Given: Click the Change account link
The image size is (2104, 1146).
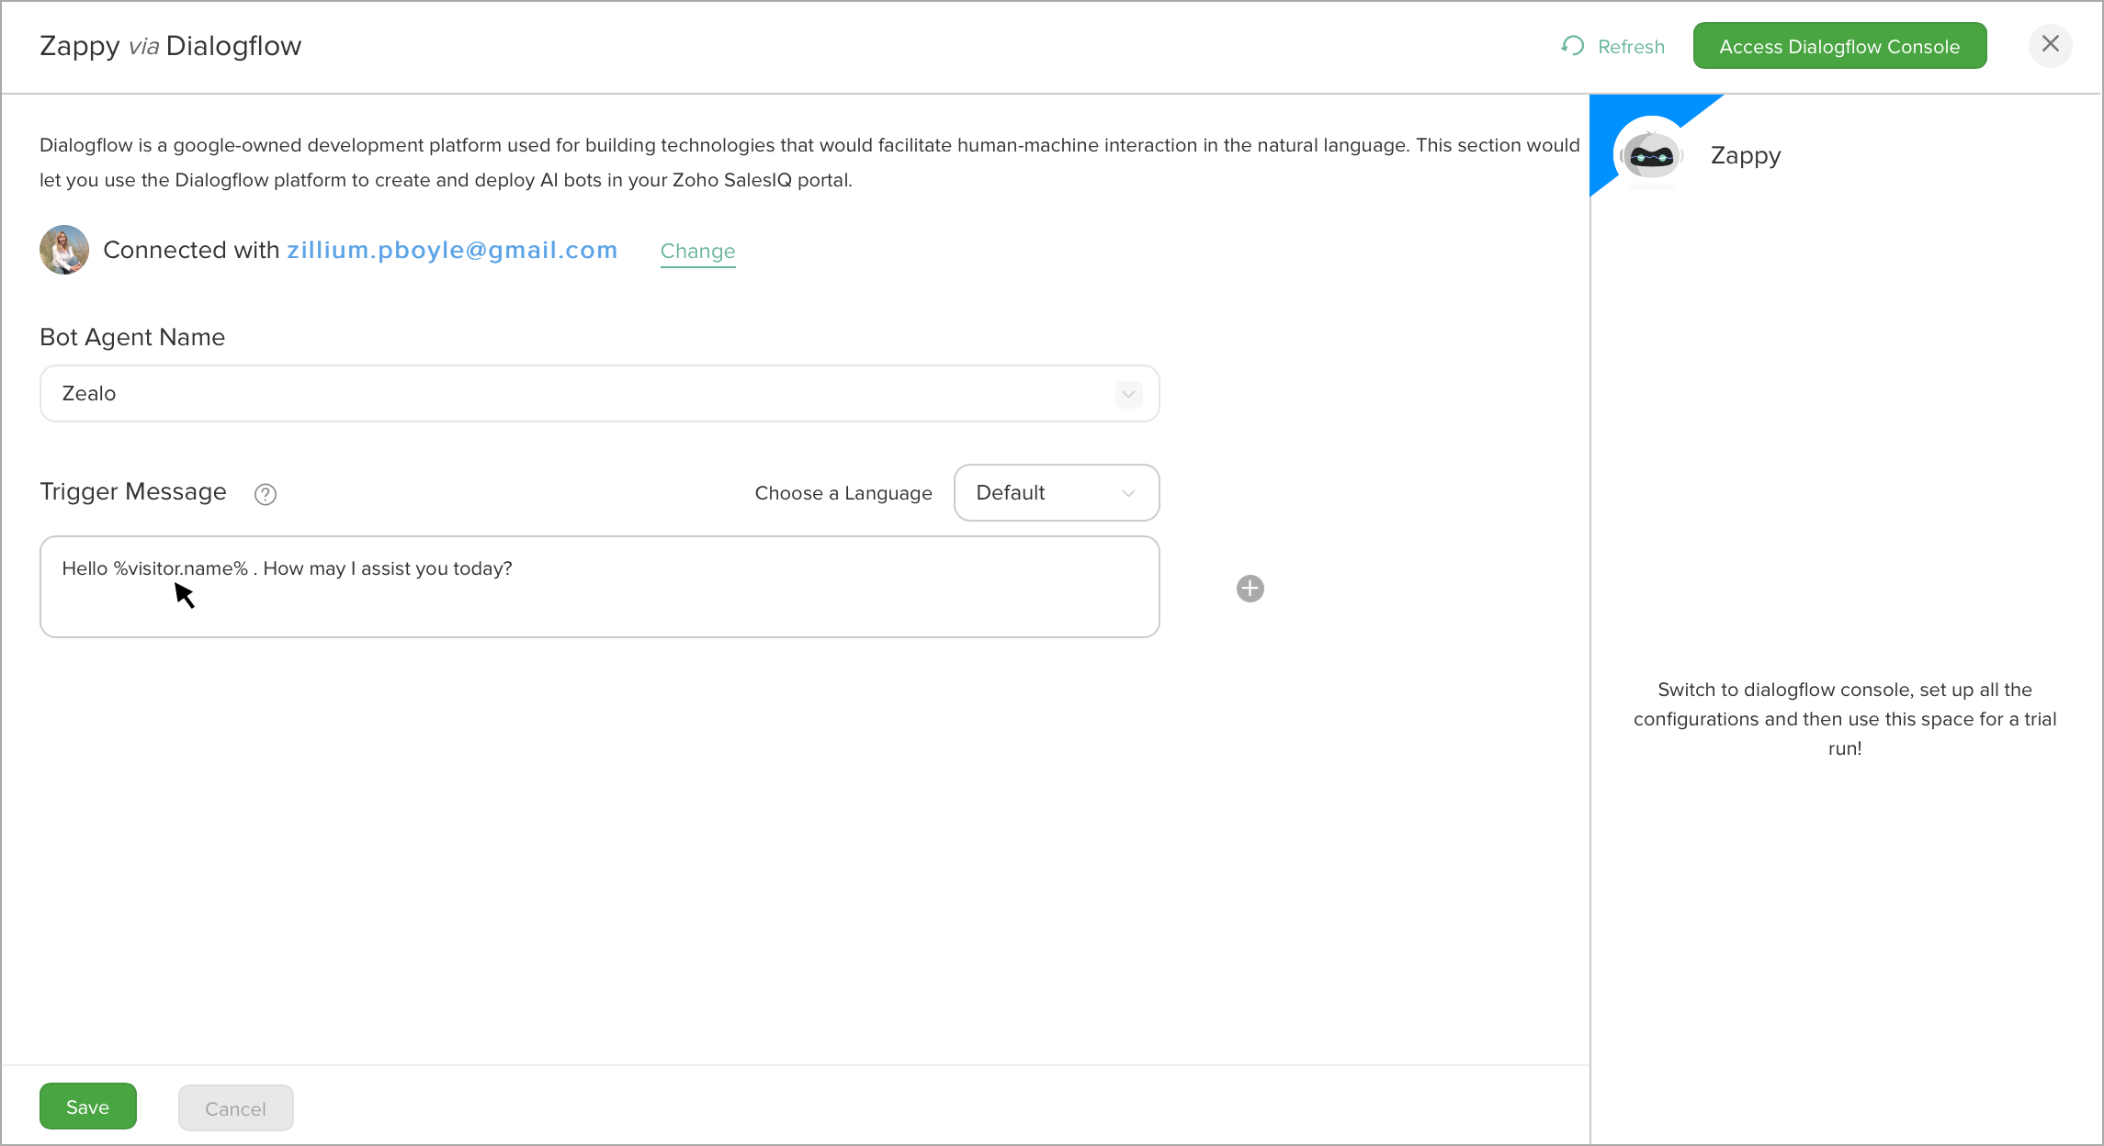Looking at the screenshot, I should pyautogui.click(x=697, y=251).
